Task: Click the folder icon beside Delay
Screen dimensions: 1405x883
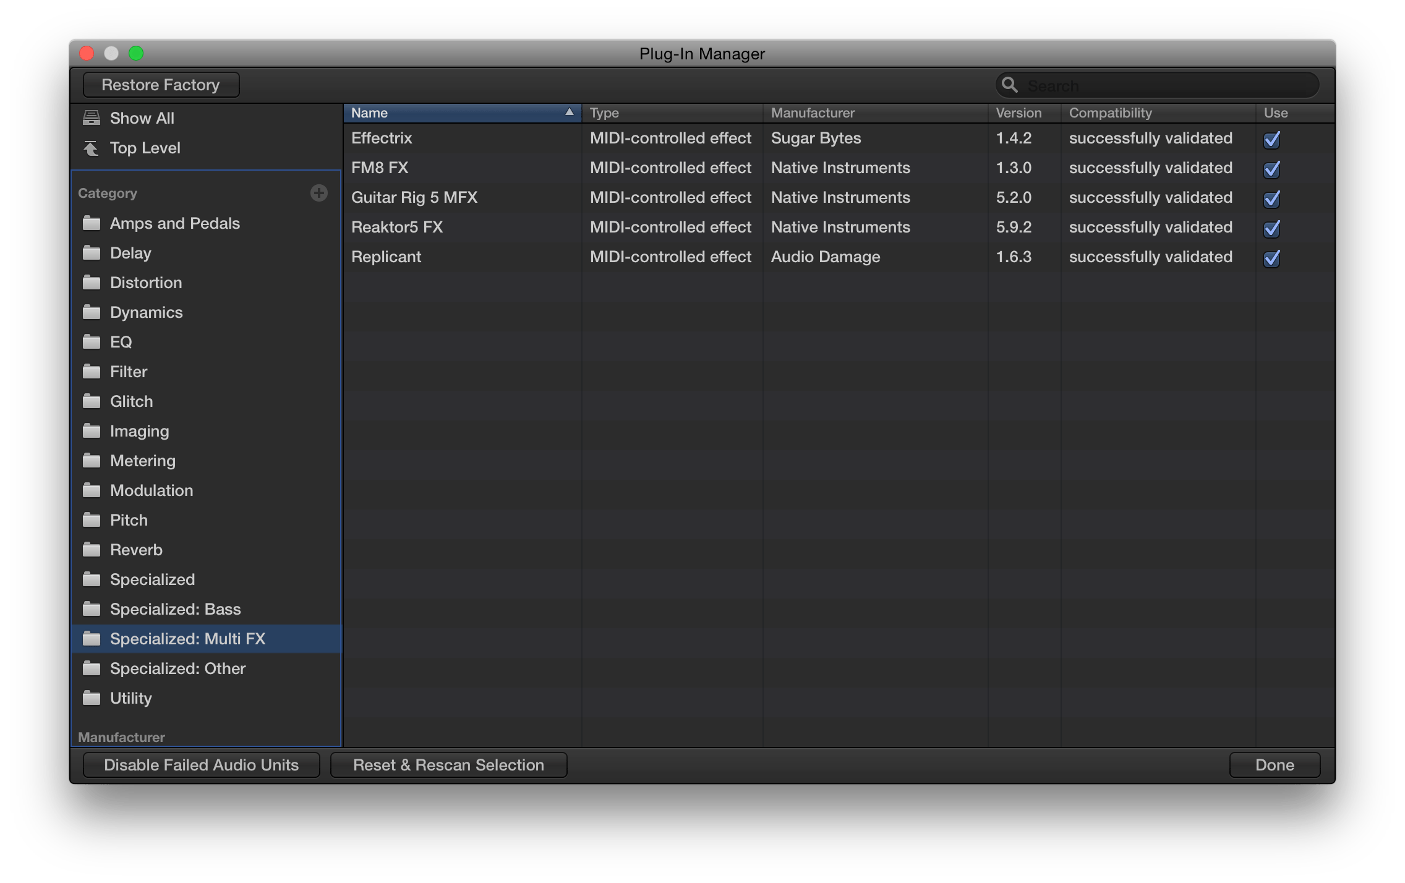Action: pos(92,252)
